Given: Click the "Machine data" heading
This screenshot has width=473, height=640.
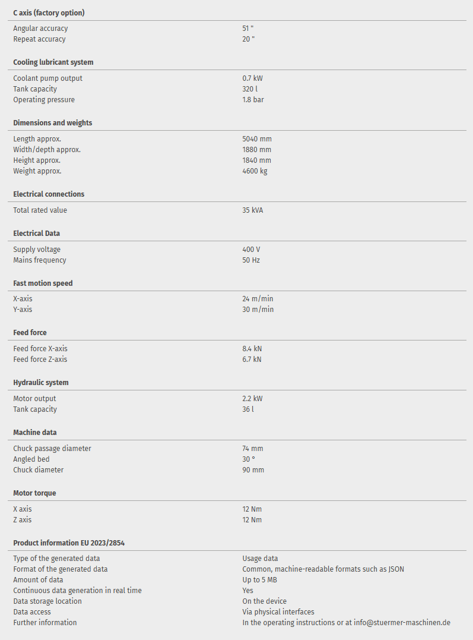Looking at the screenshot, I should coord(35,433).
